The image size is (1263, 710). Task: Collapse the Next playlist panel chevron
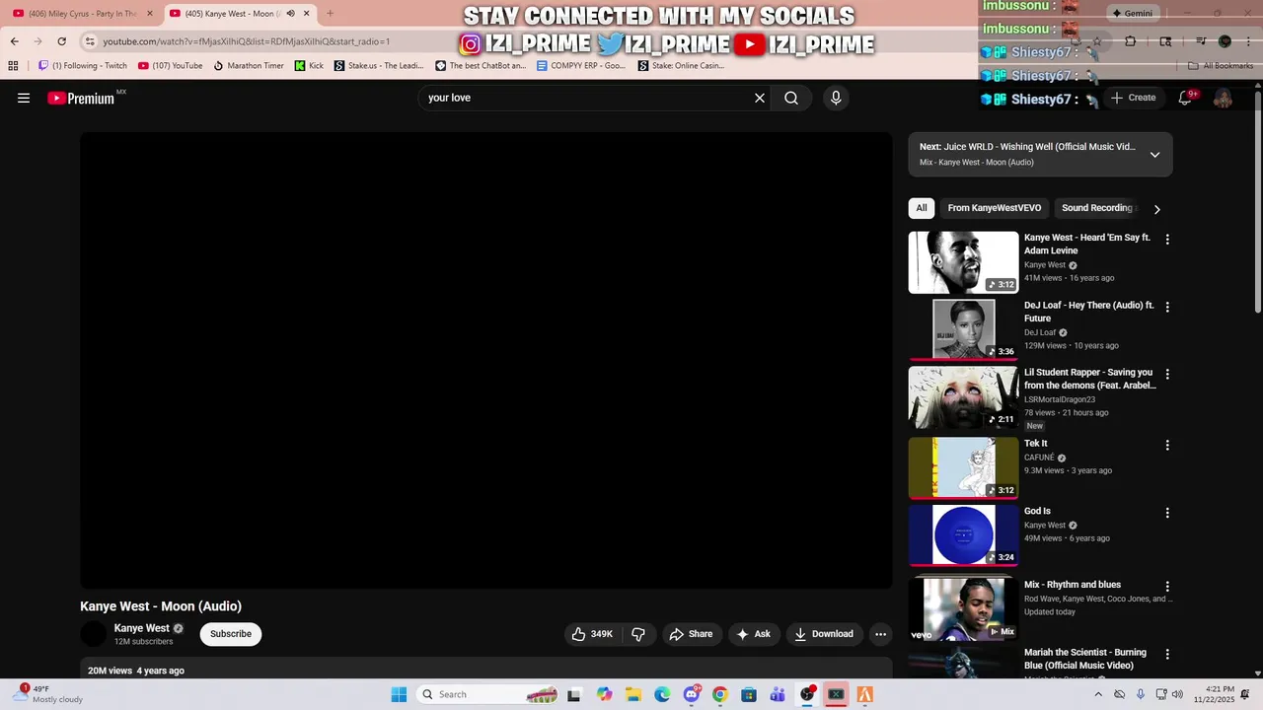click(x=1154, y=155)
